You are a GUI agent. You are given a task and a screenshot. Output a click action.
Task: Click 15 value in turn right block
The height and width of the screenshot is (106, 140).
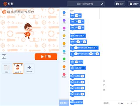coord(79,21)
